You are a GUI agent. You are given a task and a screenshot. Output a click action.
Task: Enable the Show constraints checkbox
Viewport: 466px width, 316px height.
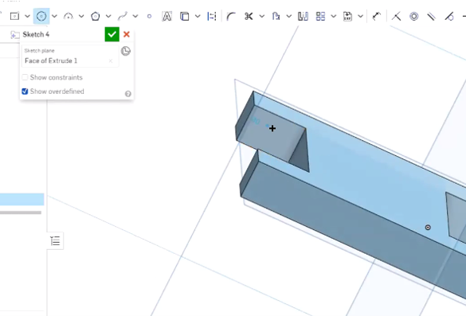click(x=25, y=77)
